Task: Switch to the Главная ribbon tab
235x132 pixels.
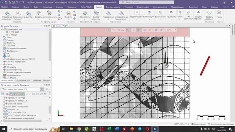Action: 16,7
